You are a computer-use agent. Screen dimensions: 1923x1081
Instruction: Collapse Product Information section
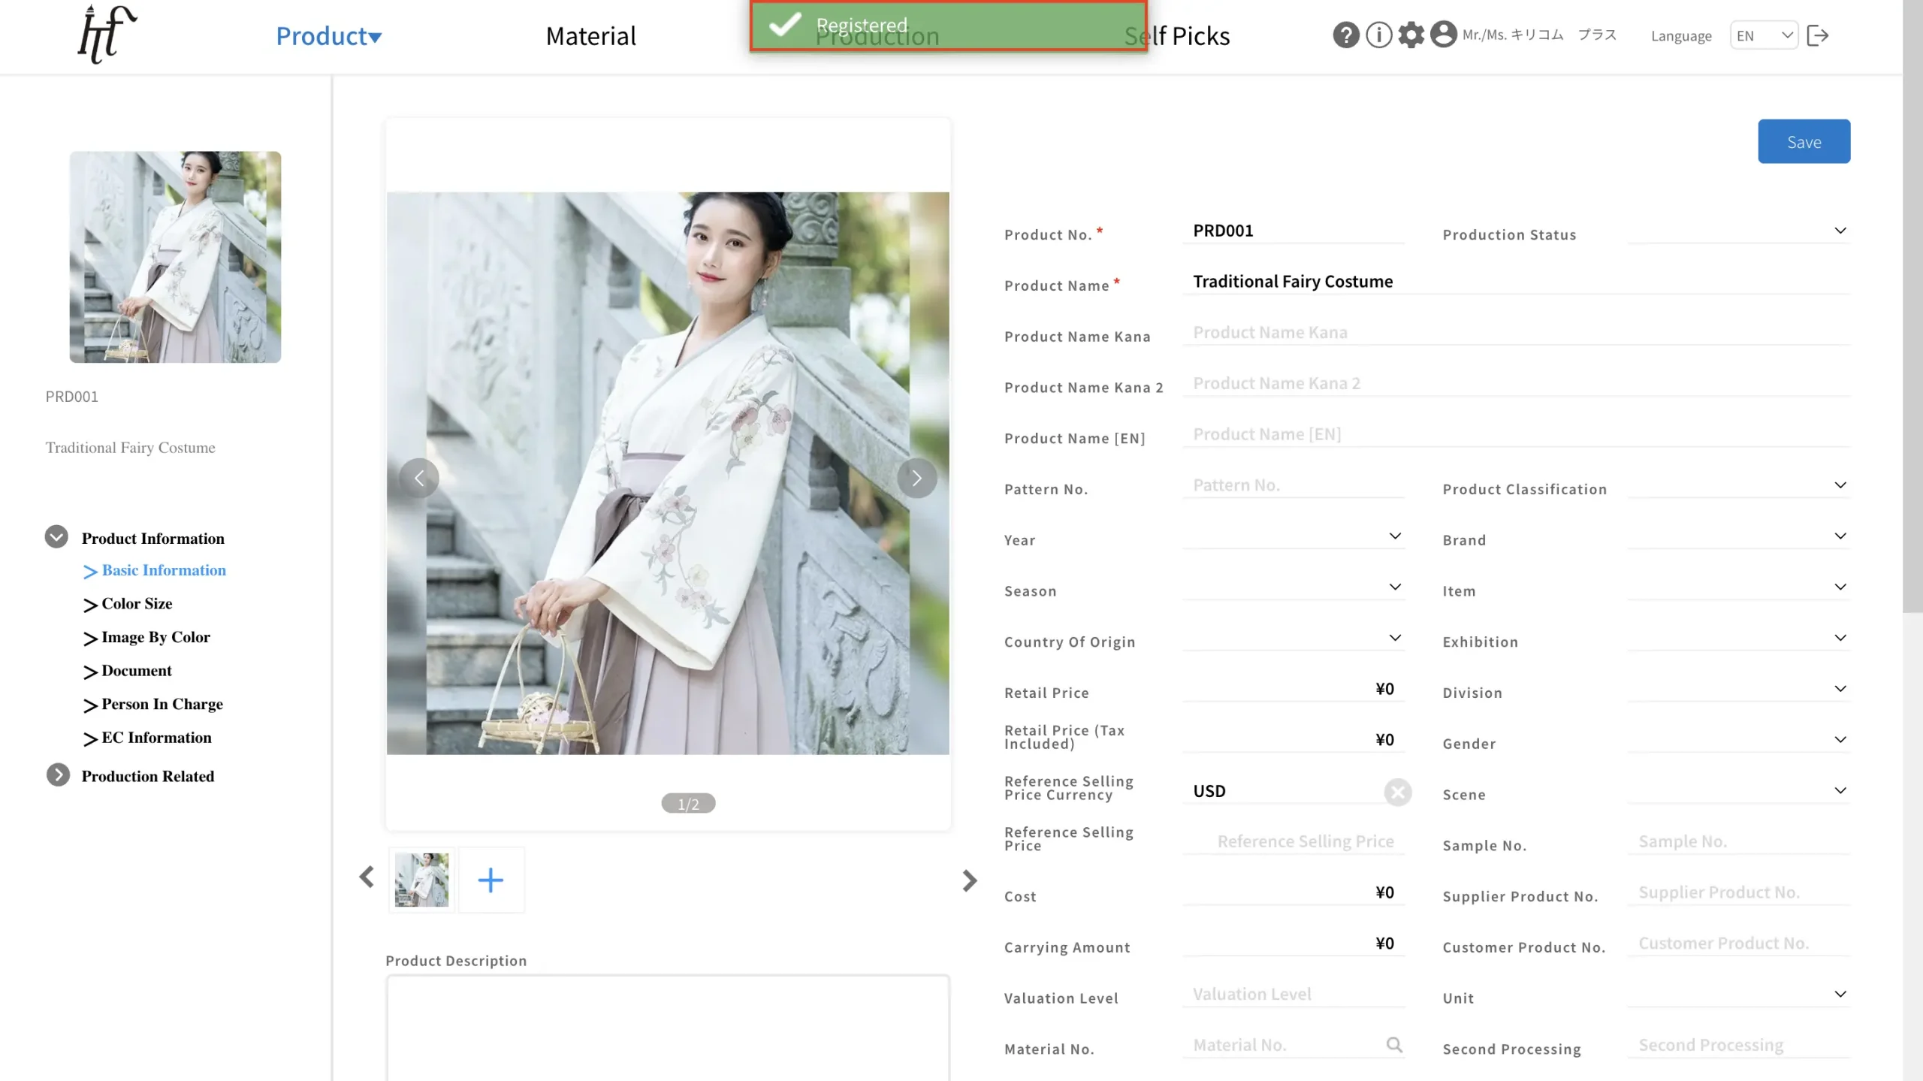click(x=56, y=537)
